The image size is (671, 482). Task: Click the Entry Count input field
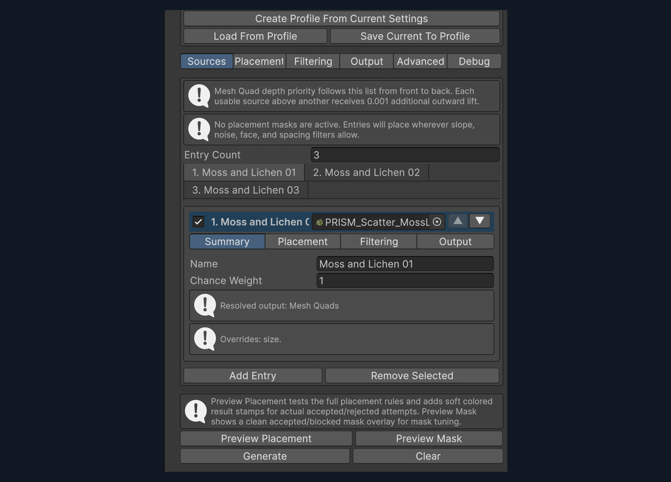point(405,155)
